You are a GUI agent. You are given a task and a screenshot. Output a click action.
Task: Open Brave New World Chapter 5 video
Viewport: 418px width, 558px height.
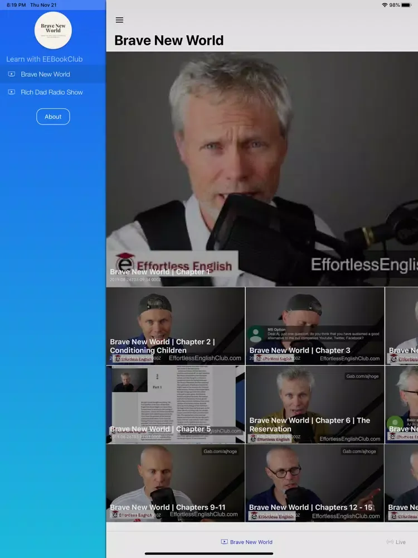(x=176, y=405)
